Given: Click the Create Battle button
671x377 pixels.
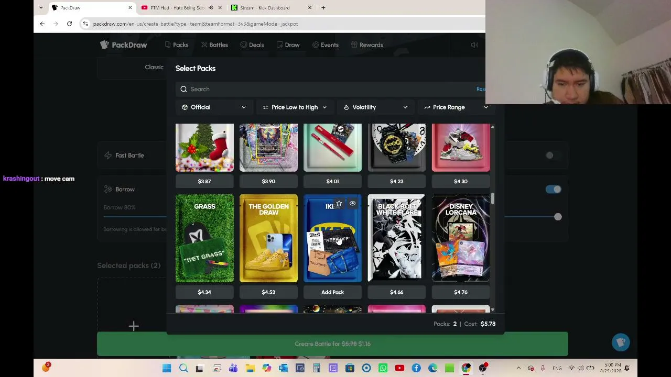Looking at the screenshot, I should [332, 344].
